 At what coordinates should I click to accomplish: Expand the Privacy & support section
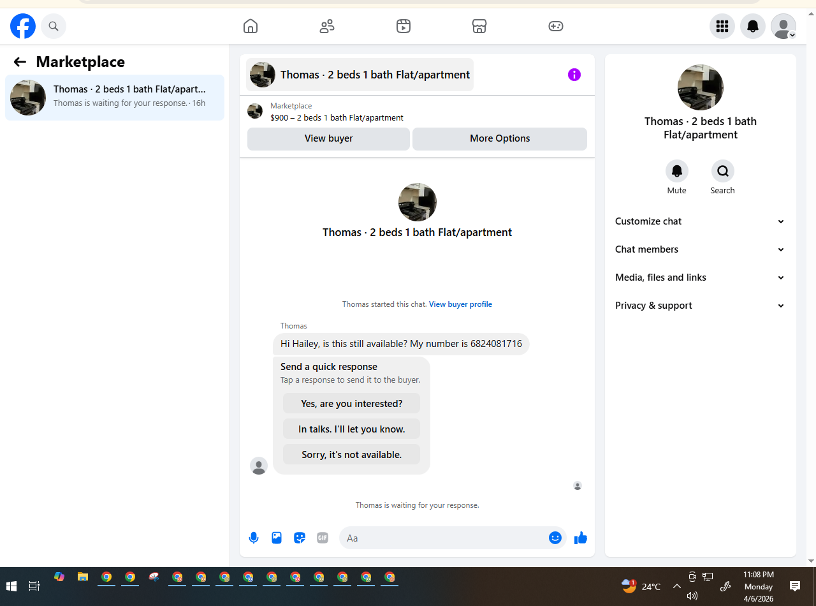pyautogui.click(x=701, y=306)
